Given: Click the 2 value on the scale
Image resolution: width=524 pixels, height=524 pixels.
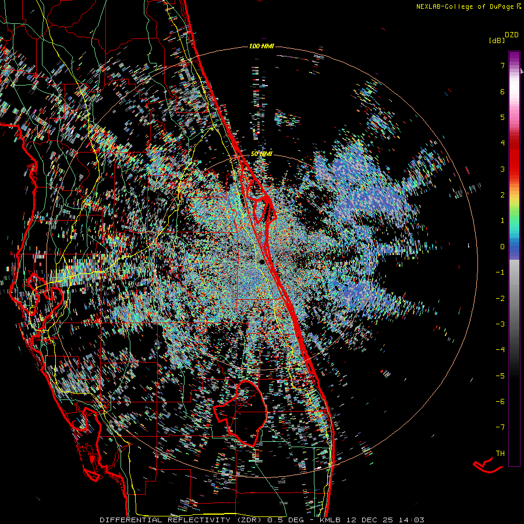Looking at the screenshot, I should point(502,195).
